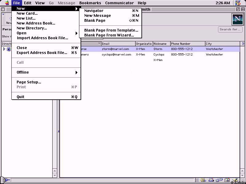Open the column chooser arrow beside City
The width and height of the screenshot is (246, 184).
(x=244, y=44)
